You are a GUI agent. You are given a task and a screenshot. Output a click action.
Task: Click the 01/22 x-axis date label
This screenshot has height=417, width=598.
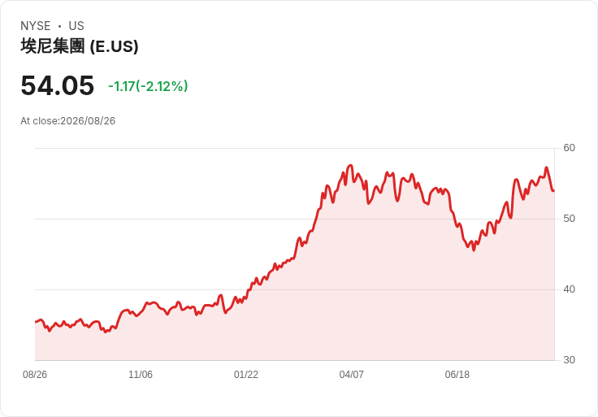pyautogui.click(x=246, y=375)
